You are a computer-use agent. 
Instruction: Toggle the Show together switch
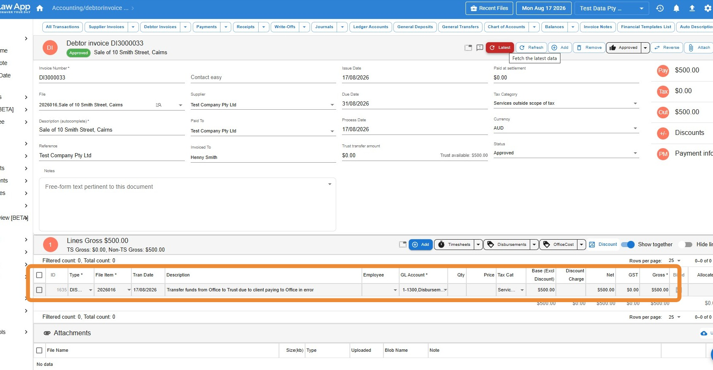(x=628, y=245)
